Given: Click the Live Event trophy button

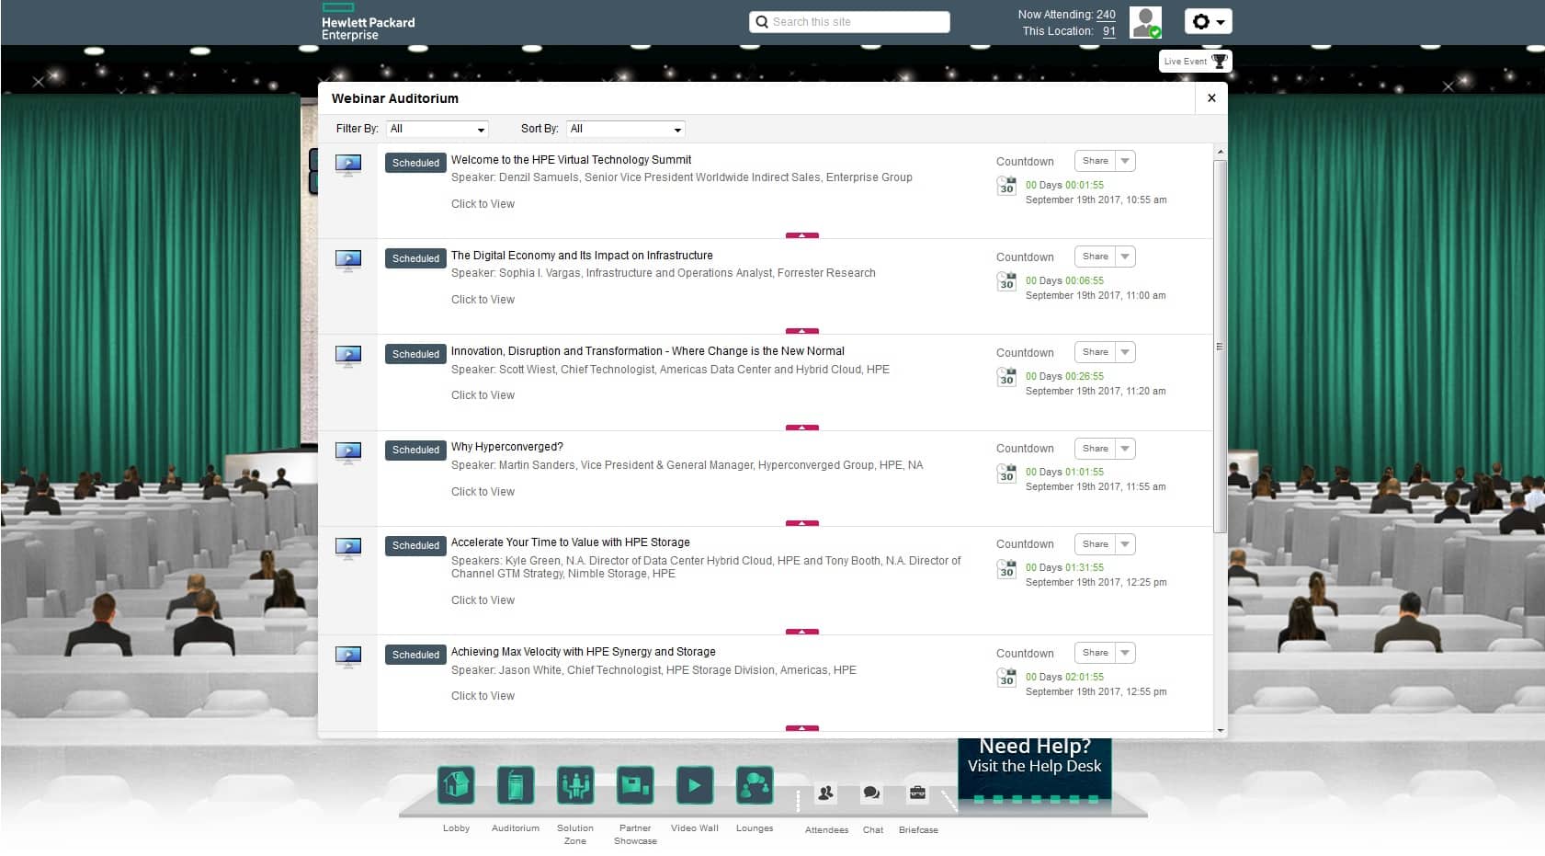Looking at the screenshot, I should [x=1195, y=62].
